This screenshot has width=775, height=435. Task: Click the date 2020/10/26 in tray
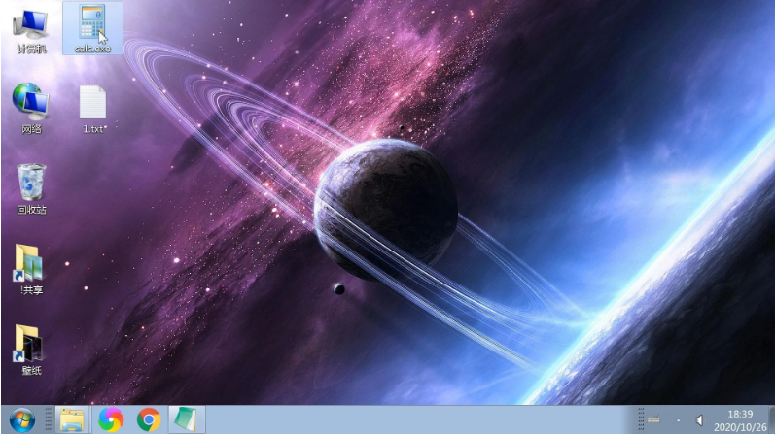click(x=741, y=426)
